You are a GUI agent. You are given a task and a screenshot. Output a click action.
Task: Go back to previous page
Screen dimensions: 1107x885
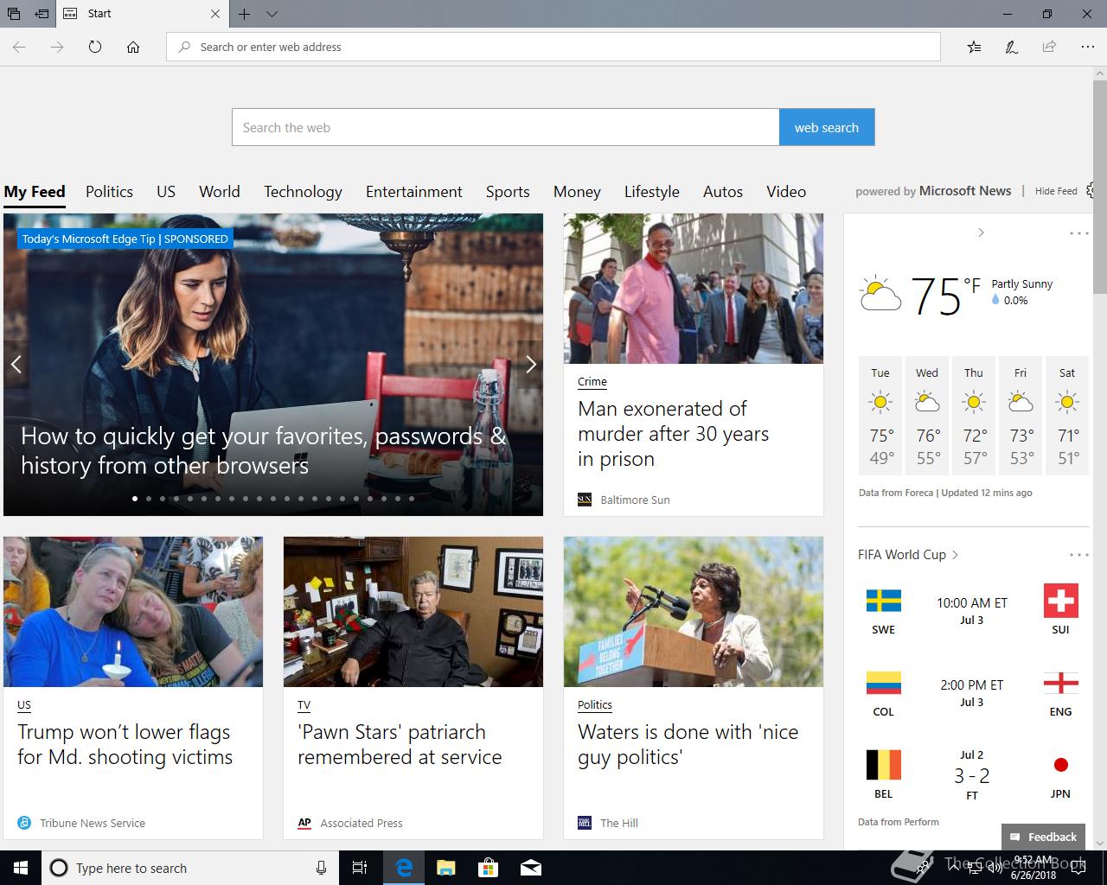(19, 47)
